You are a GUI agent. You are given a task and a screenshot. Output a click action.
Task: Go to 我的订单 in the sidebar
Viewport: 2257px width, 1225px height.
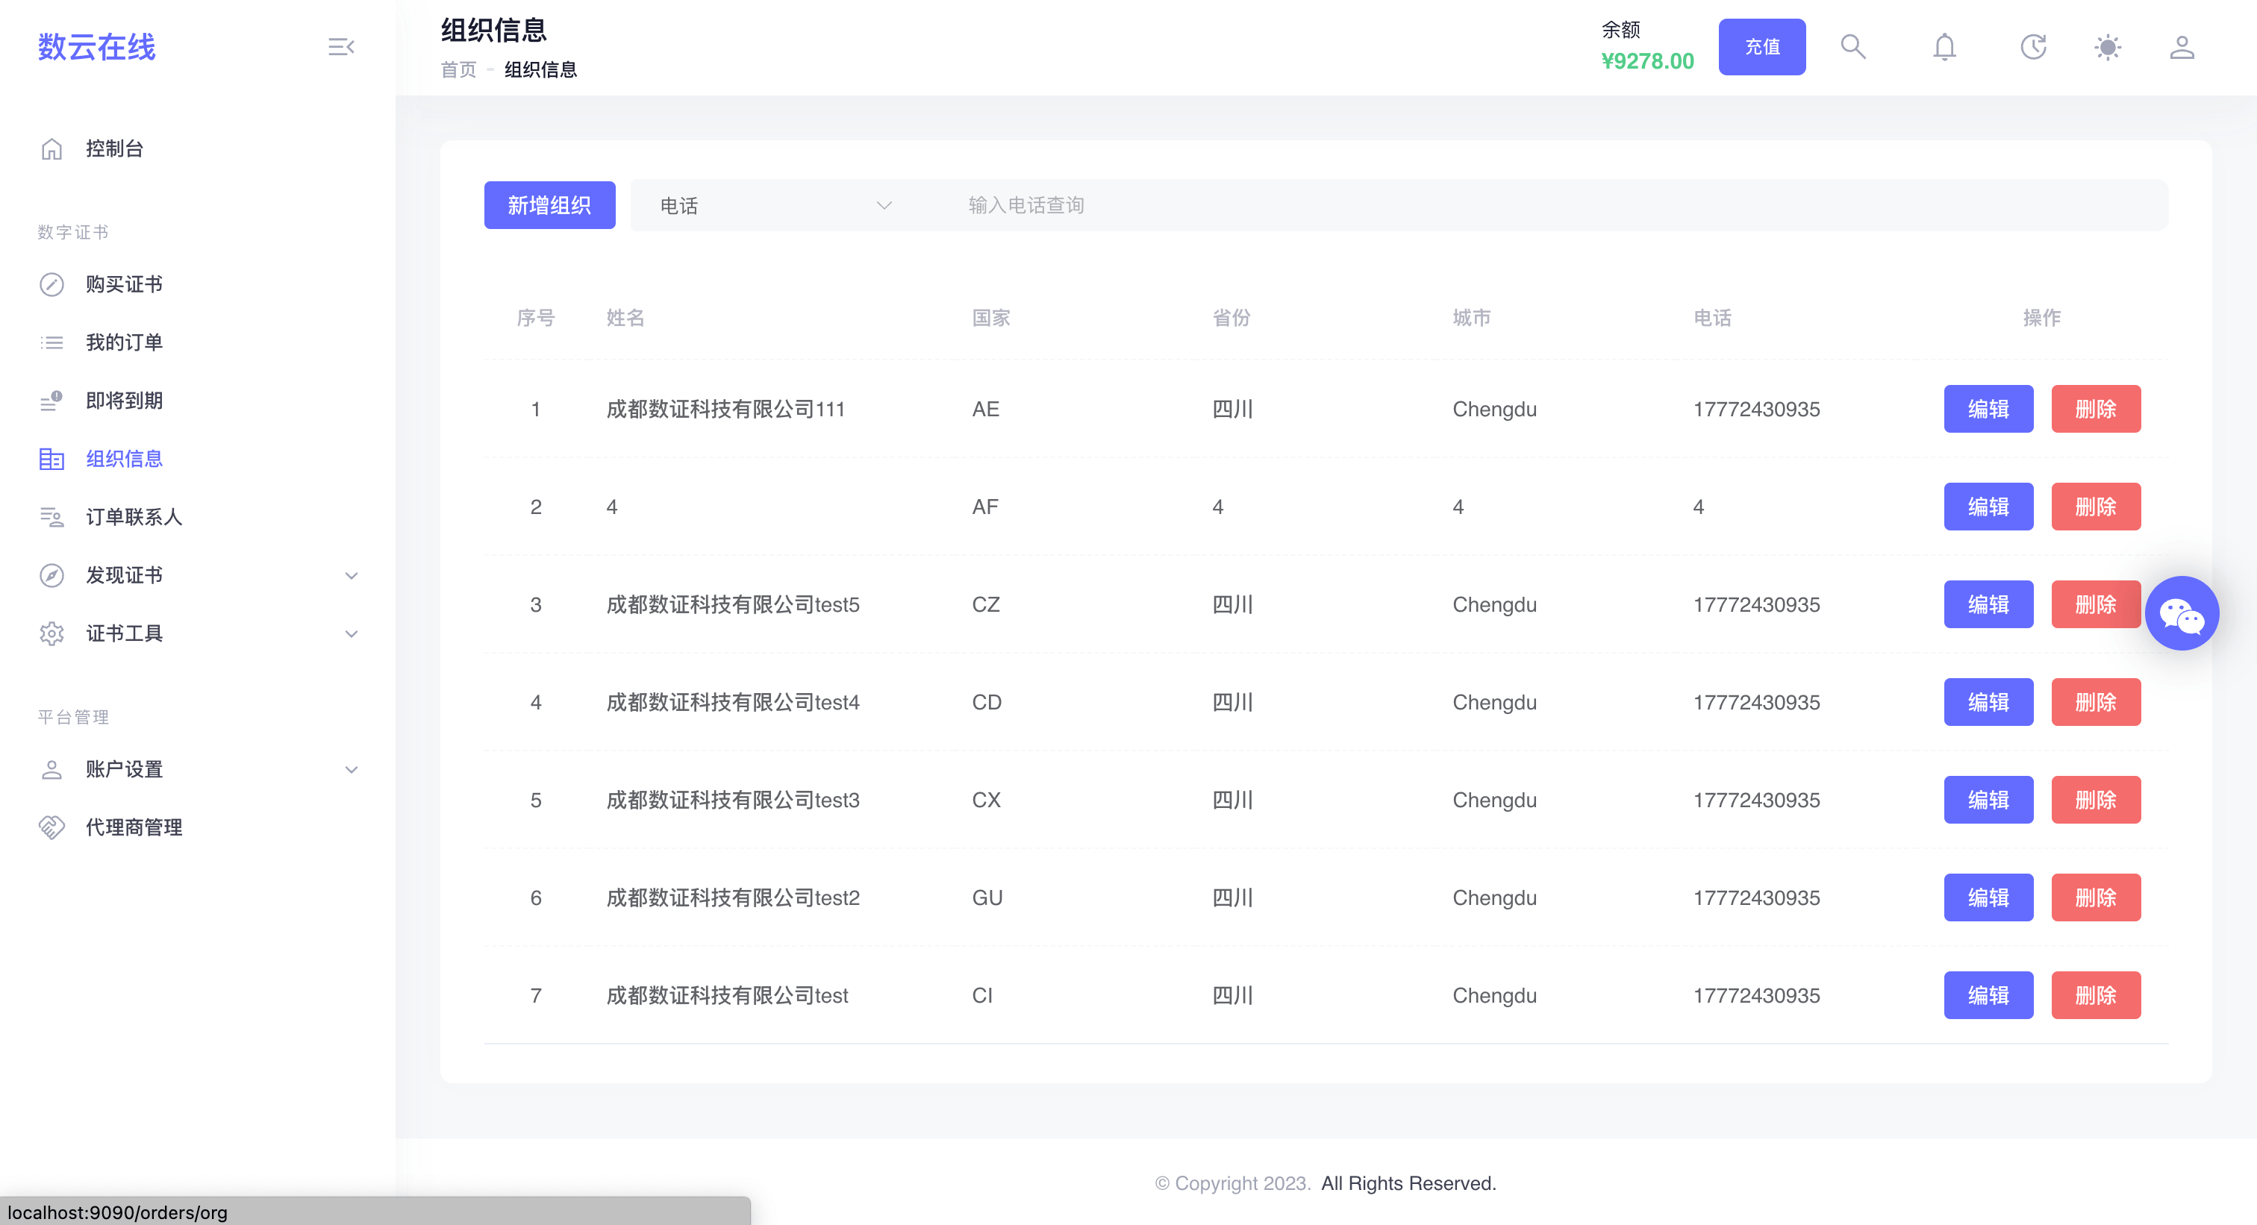click(125, 342)
